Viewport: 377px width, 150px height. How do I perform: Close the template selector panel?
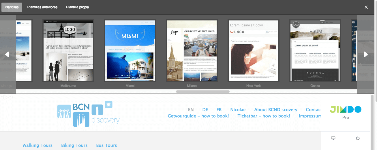click(366, 7)
